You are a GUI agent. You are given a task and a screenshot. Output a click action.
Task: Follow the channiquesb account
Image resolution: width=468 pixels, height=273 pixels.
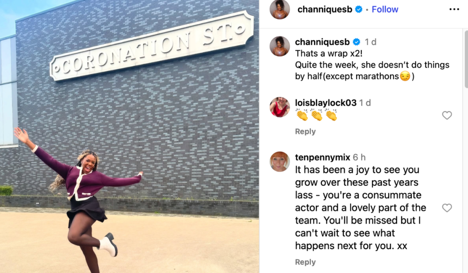tap(385, 9)
